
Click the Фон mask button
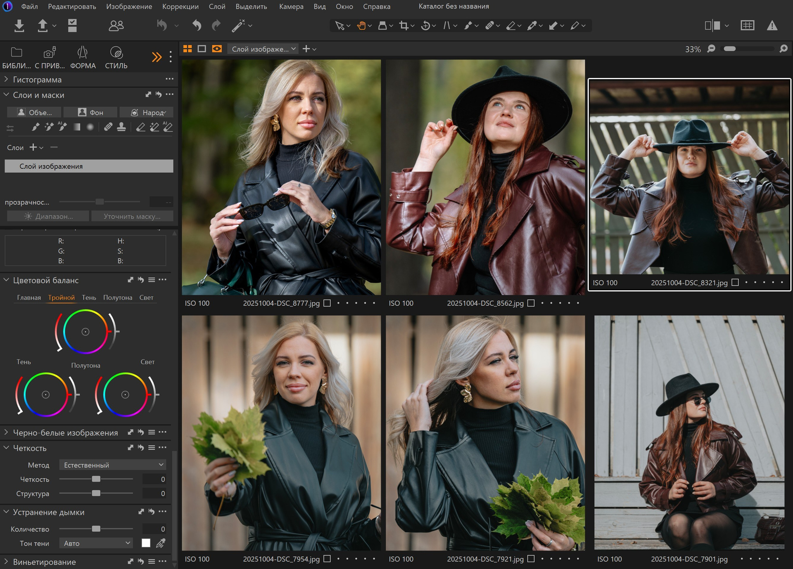tap(90, 112)
